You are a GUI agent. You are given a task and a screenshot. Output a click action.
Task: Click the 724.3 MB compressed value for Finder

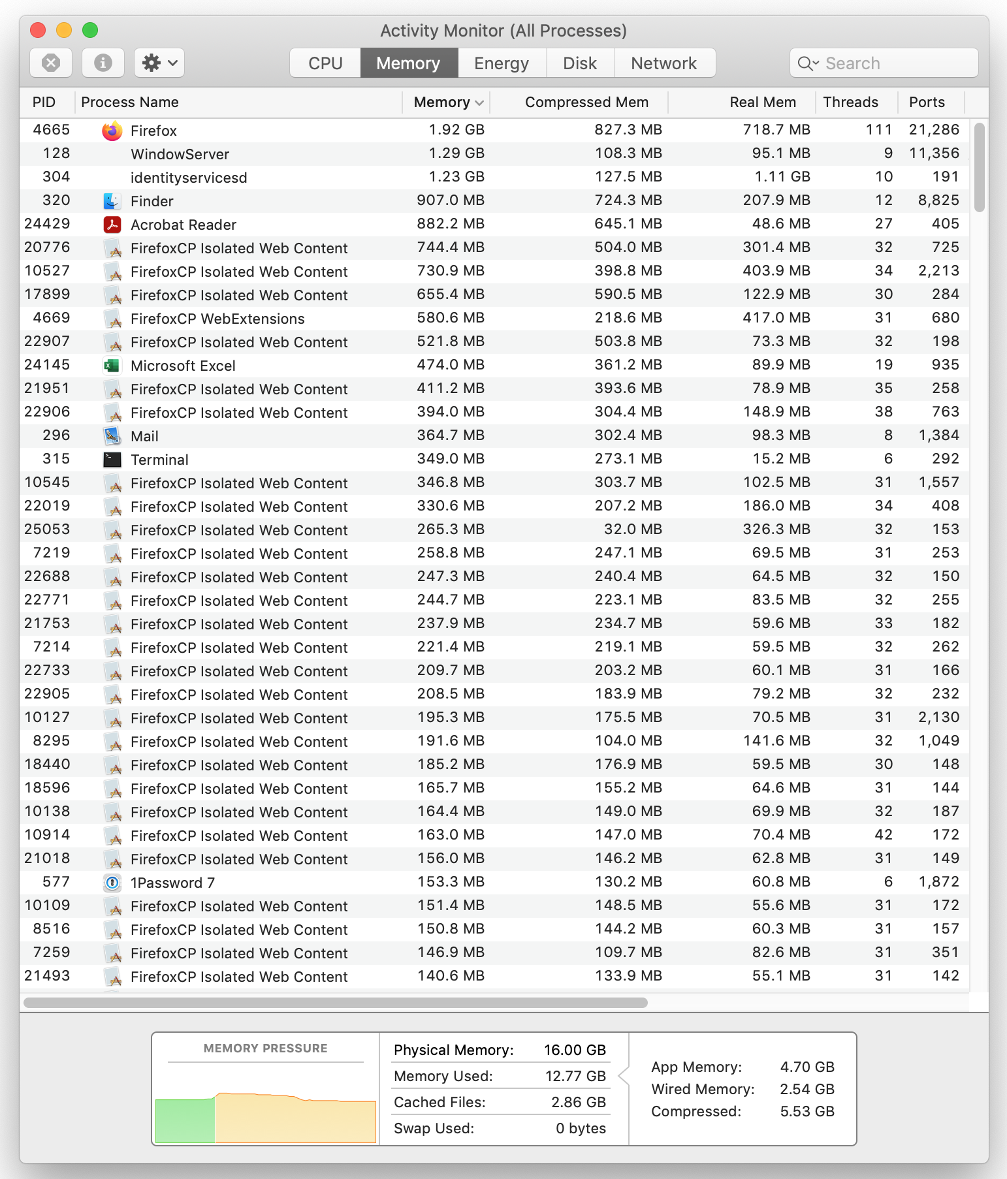click(628, 200)
